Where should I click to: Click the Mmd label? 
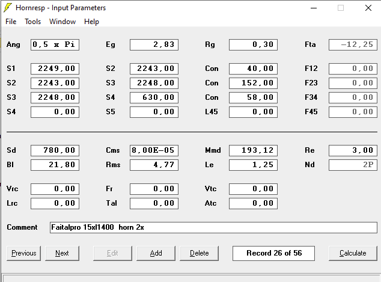click(x=213, y=150)
